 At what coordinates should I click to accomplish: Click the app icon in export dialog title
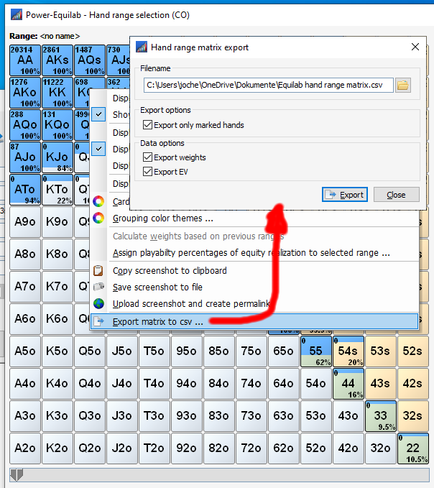[142, 47]
